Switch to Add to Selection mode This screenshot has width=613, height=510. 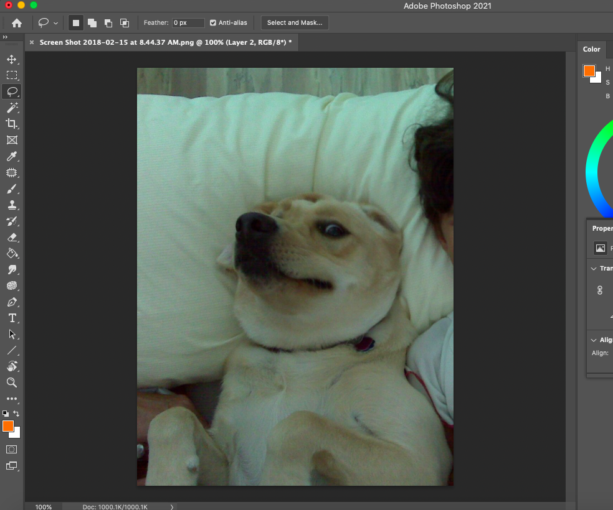(92, 22)
